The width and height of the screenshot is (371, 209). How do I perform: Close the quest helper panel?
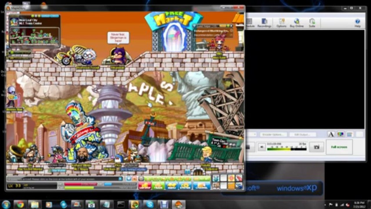231,26
